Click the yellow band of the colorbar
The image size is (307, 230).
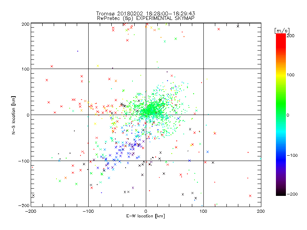pos(281,75)
